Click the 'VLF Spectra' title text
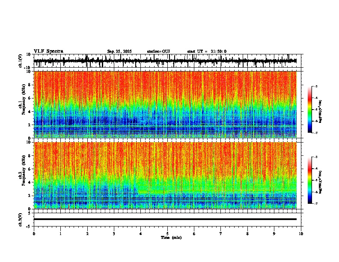The height and width of the screenshot is (262, 339). coord(48,51)
